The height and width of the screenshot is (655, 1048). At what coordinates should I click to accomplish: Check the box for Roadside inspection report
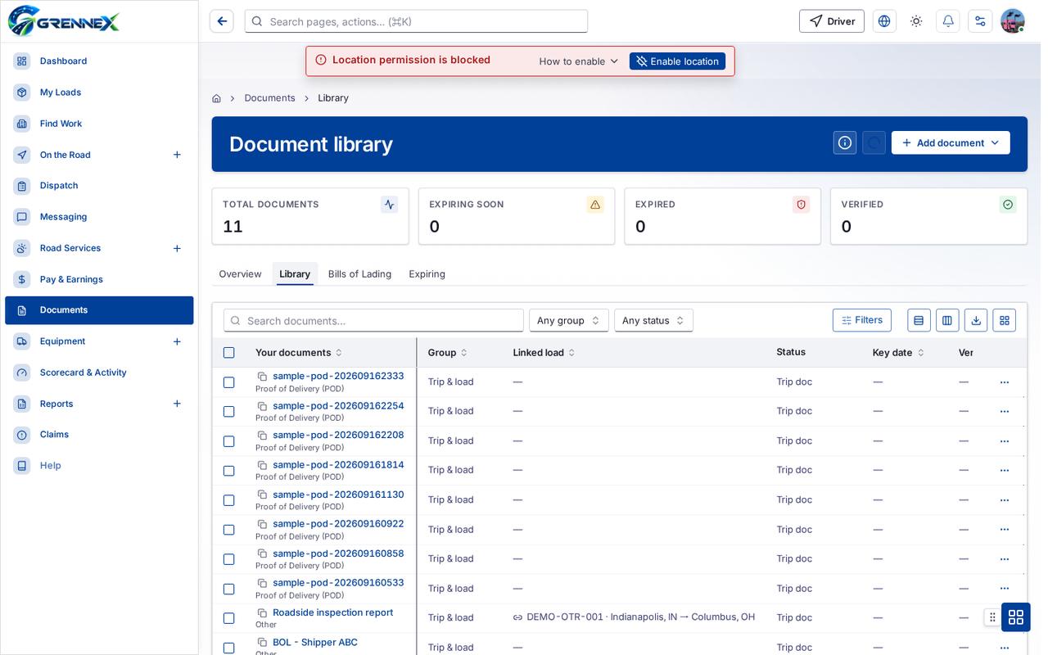[x=229, y=618]
